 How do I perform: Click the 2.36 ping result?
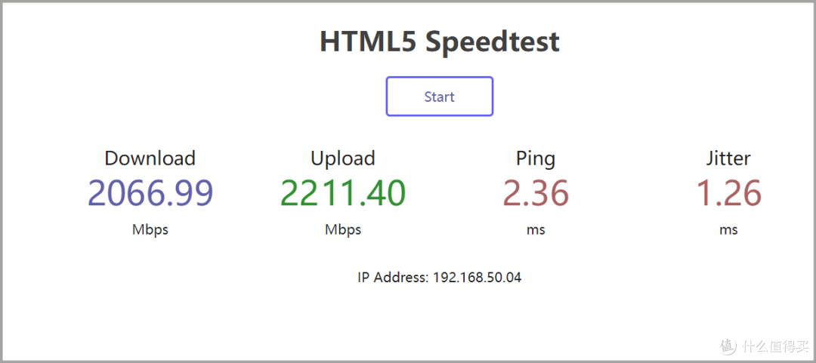tap(536, 193)
